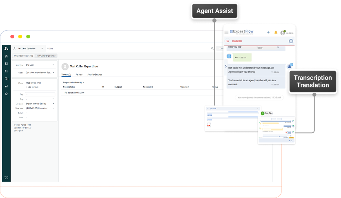341x198 pixels.
Task: Switch to the Security Settings tab
Action: 95,75
